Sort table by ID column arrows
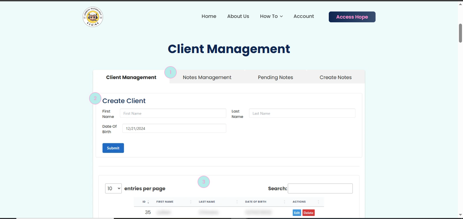This screenshot has height=219, width=463. pyautogui.click(x=148, y=202)
